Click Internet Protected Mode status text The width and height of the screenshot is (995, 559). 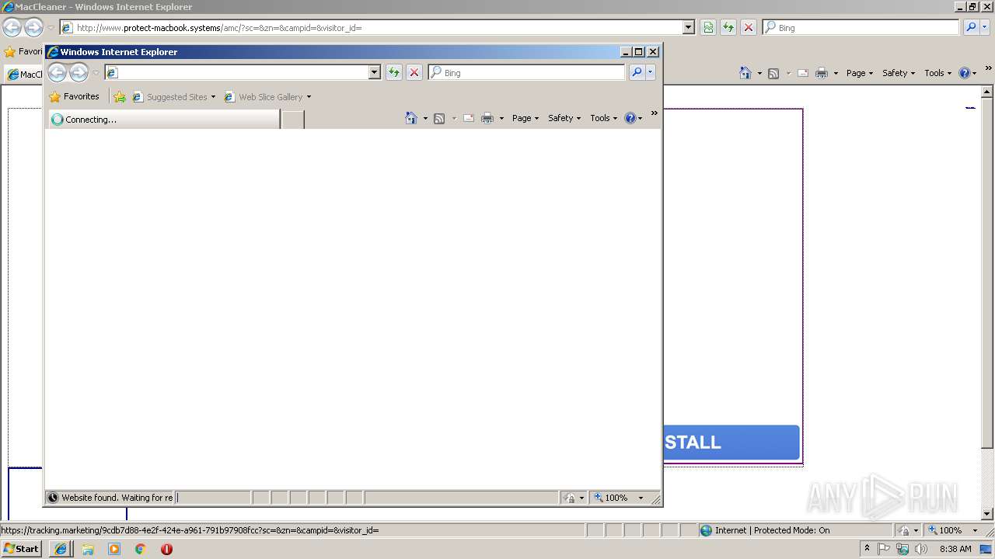pos(772,530)
